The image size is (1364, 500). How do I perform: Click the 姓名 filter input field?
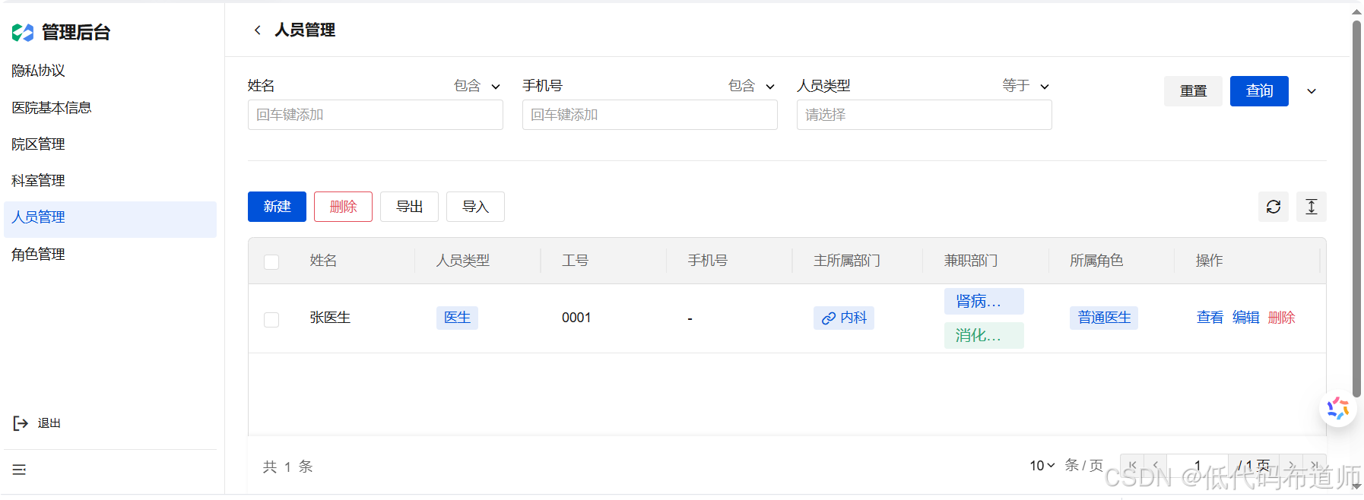376,115
